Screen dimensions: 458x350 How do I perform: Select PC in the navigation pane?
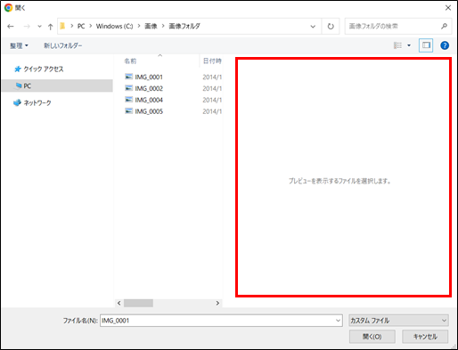pos(57,85)
